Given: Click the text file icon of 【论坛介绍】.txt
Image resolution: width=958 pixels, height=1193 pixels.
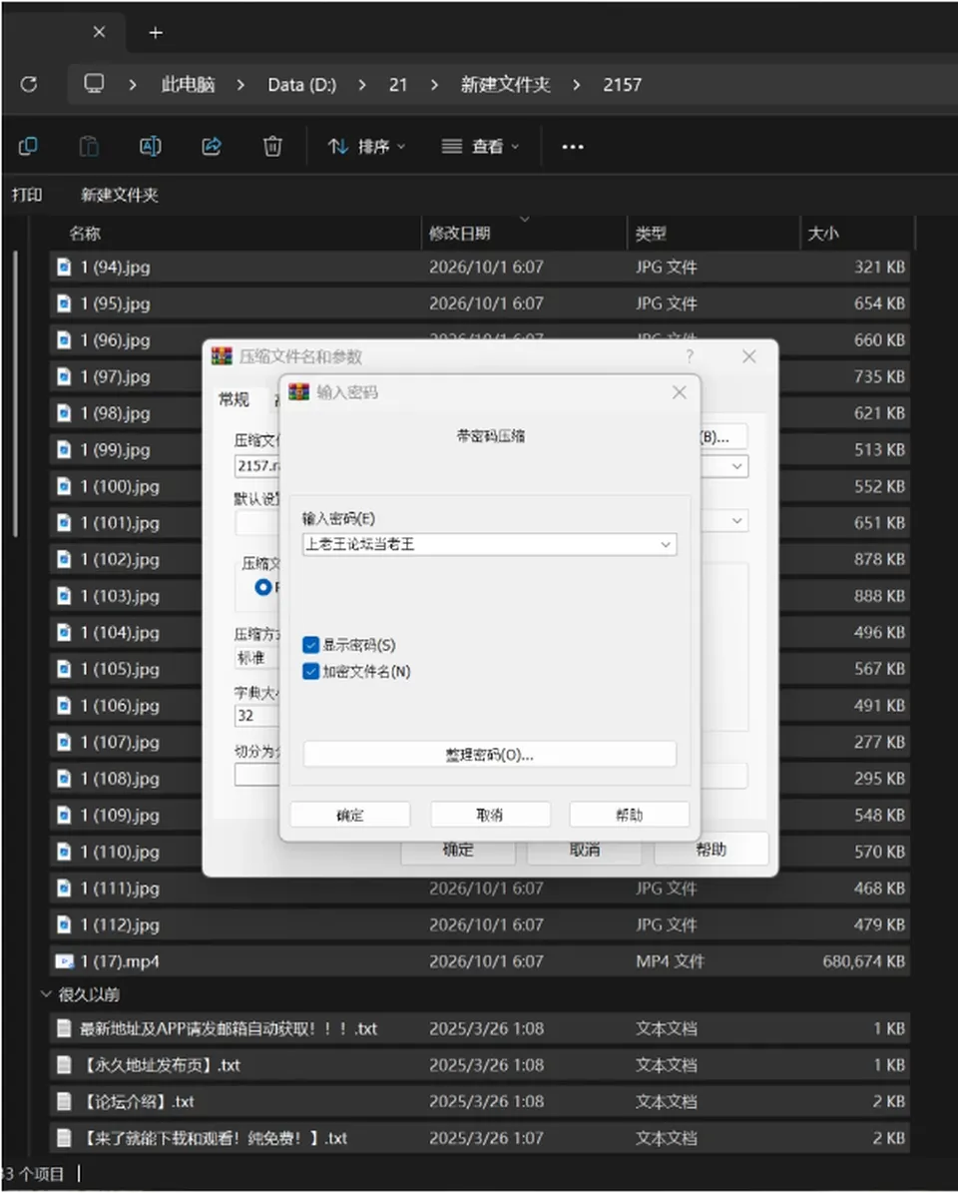Looking at the screenshot, I should 64,1101.
